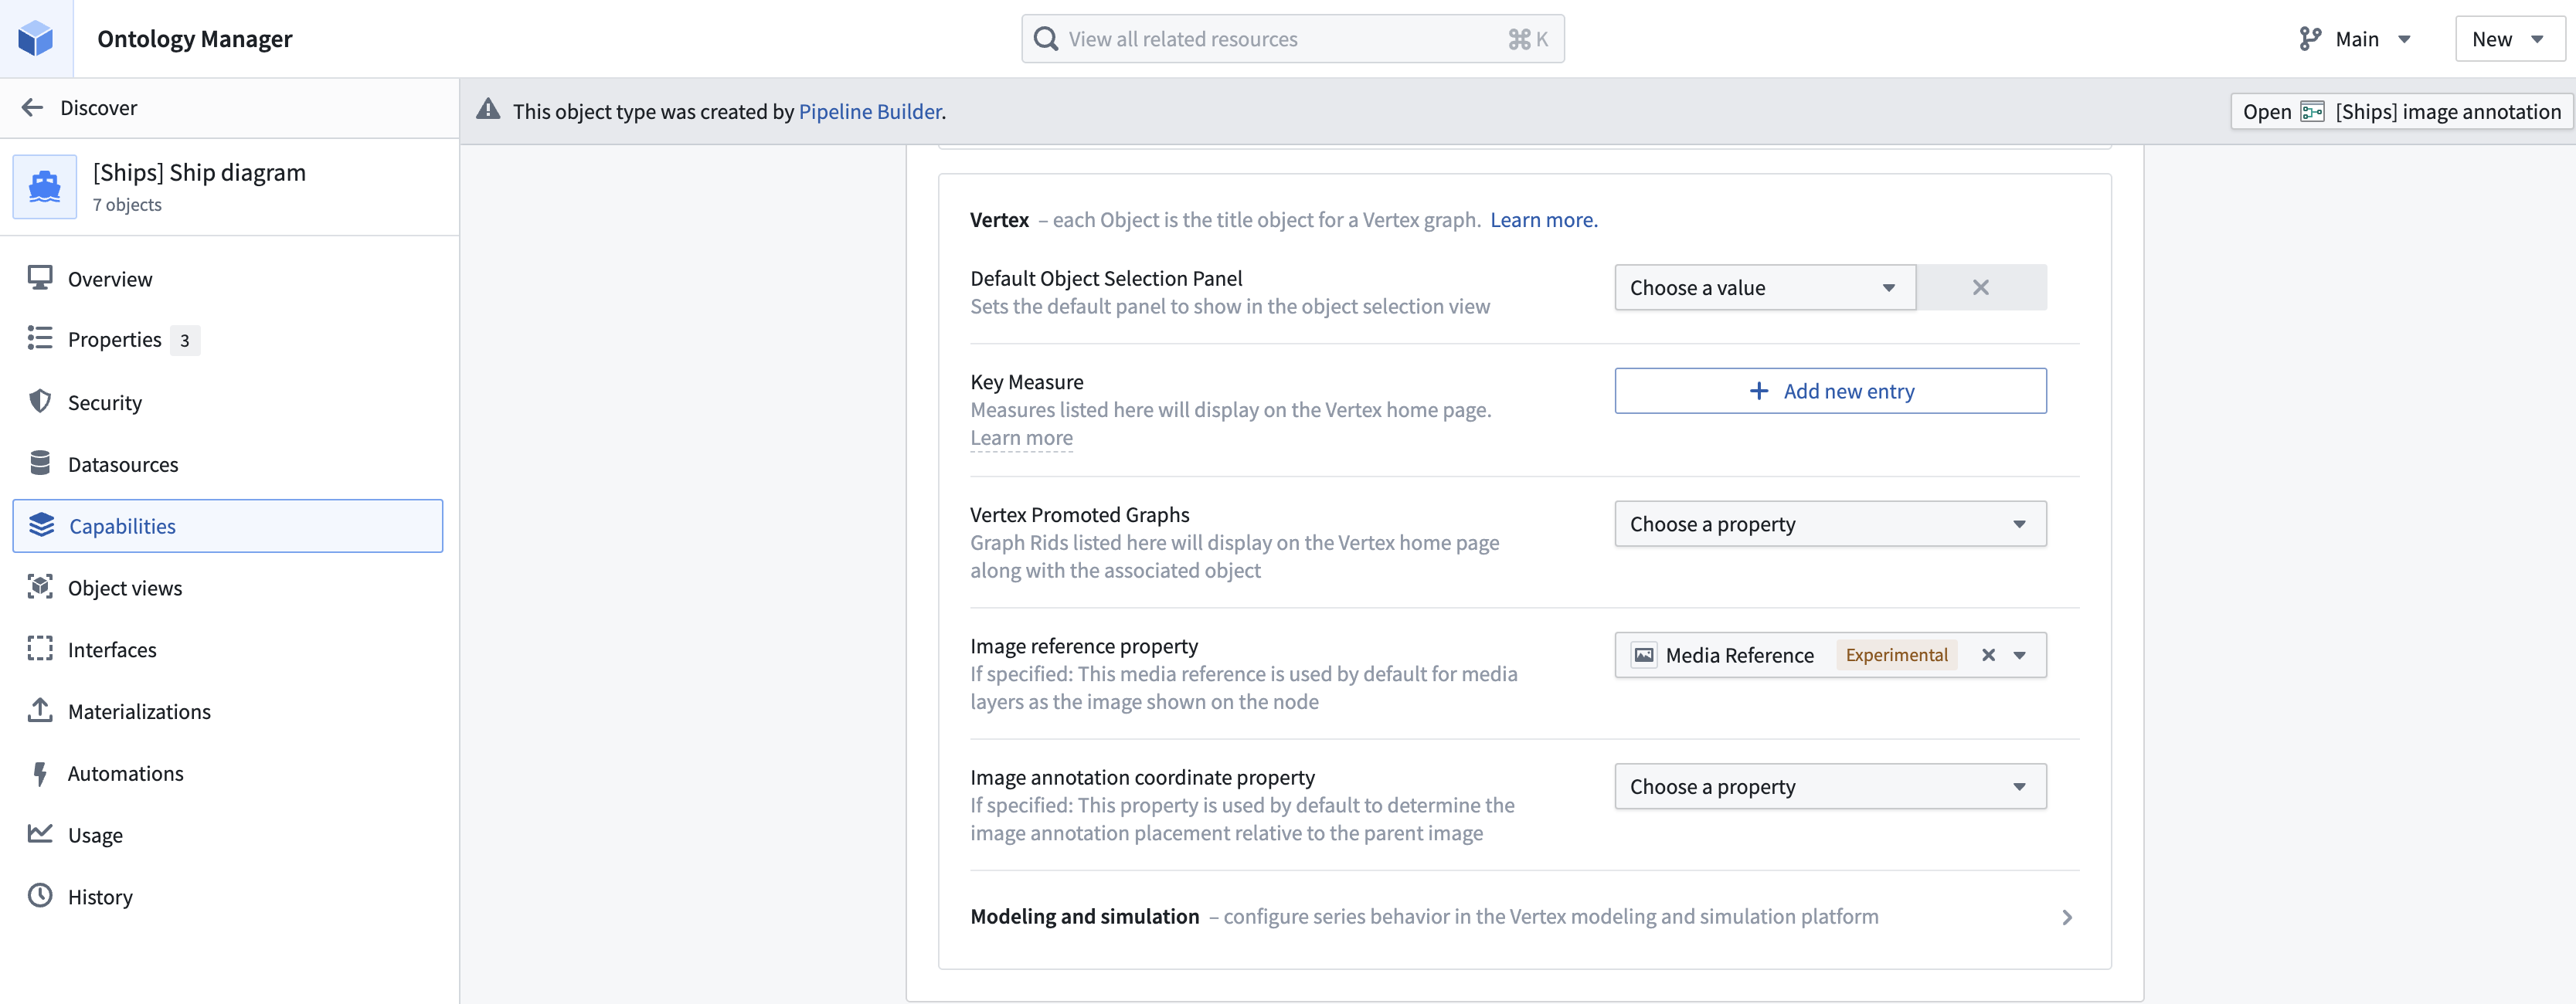Focus the View all related resources search field
Image resolution: width=2576 pixels, height=1004 pixels.
[x=1292, y=39]
